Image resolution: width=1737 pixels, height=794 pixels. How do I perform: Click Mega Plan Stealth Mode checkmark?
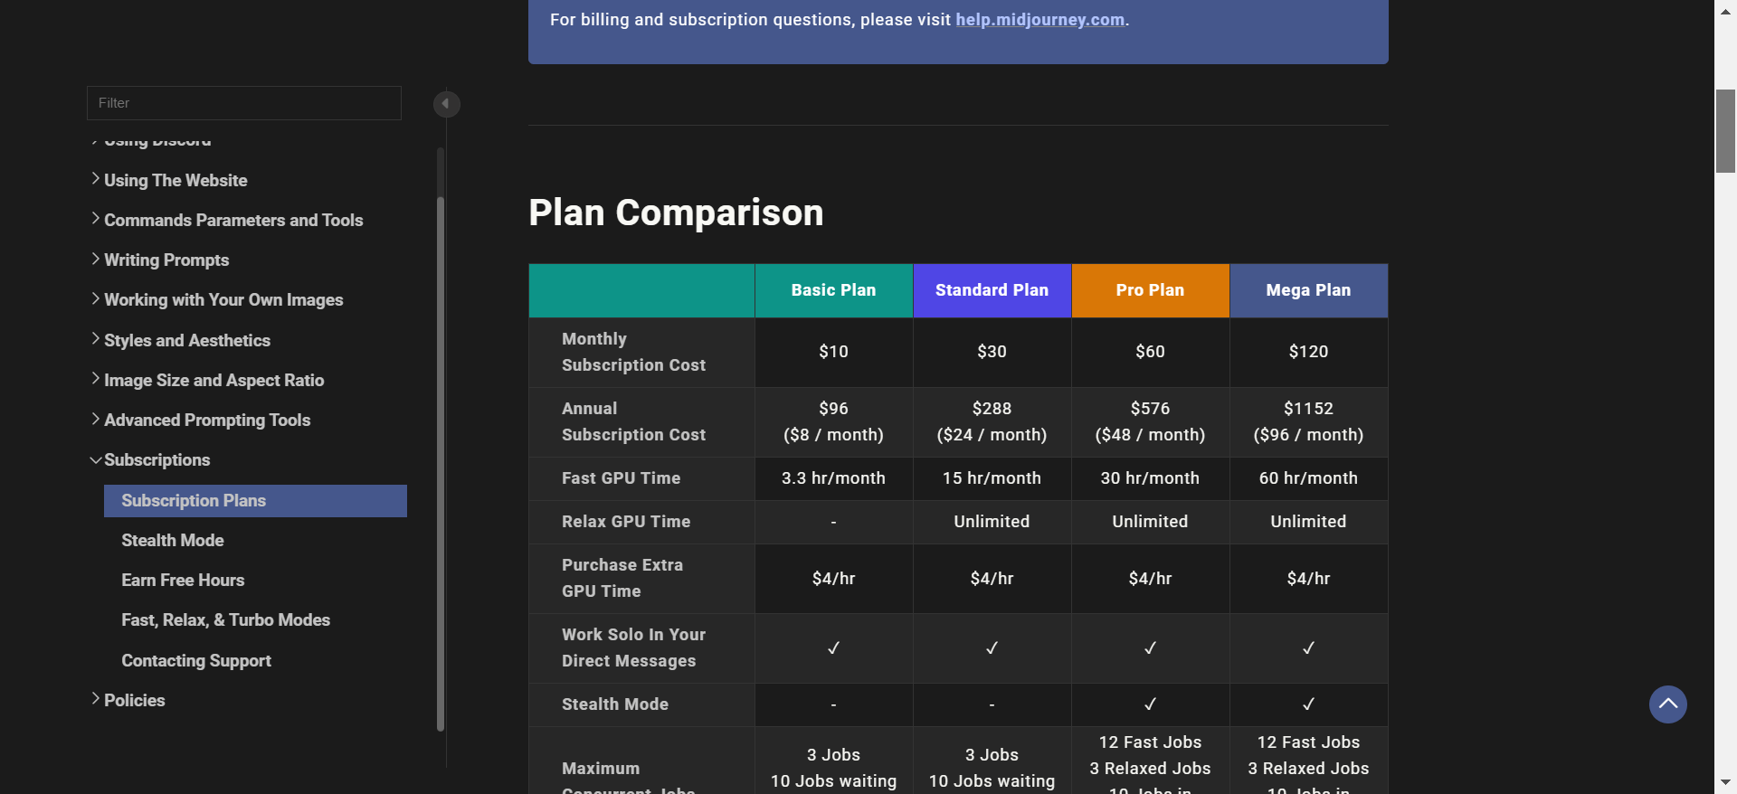click(x=1308, y=704)
